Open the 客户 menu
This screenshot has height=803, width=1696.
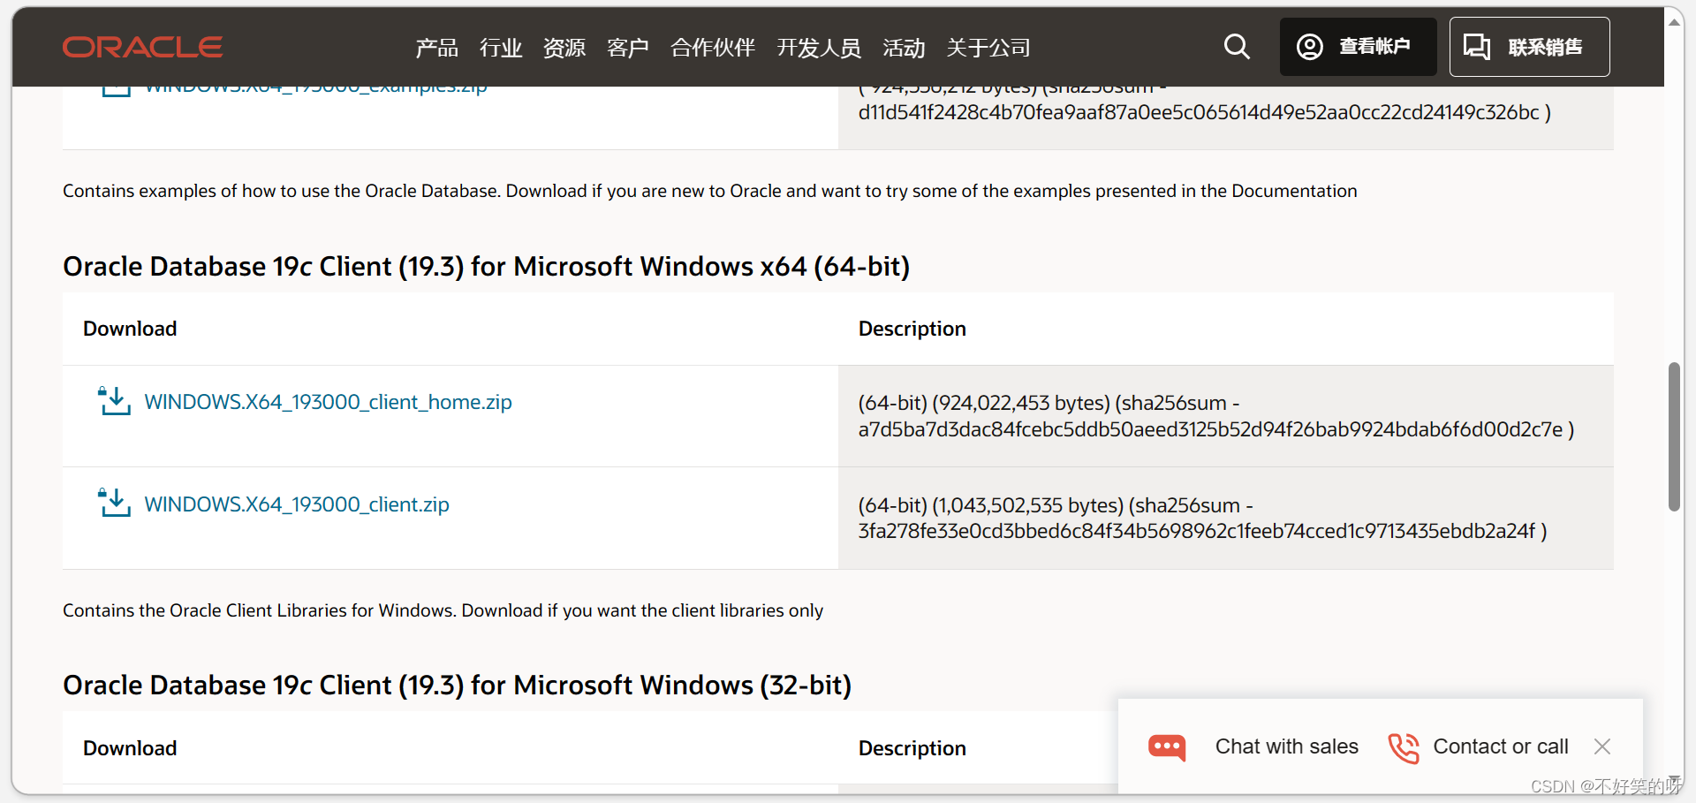(x=628, y=48)
